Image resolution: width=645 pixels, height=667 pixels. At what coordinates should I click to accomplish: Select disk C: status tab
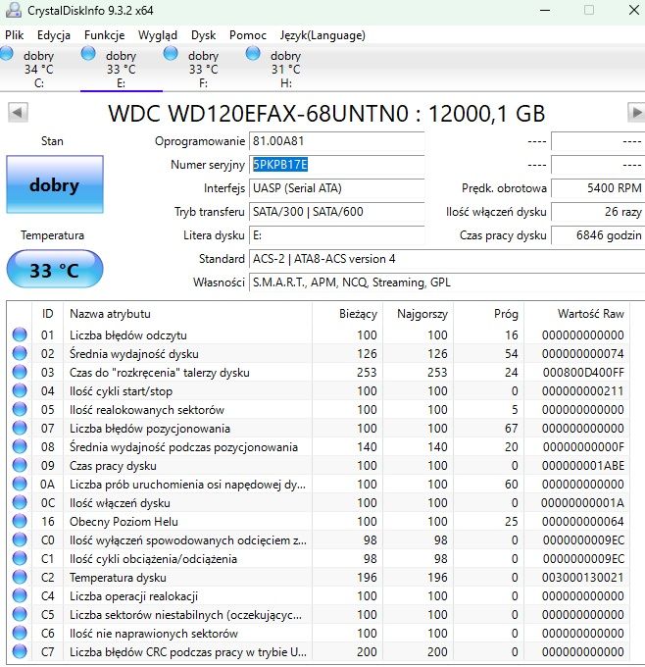(39, 69)
